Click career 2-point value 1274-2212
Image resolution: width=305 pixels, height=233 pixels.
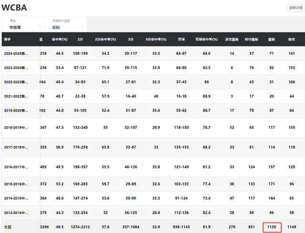tap(81, 227)
